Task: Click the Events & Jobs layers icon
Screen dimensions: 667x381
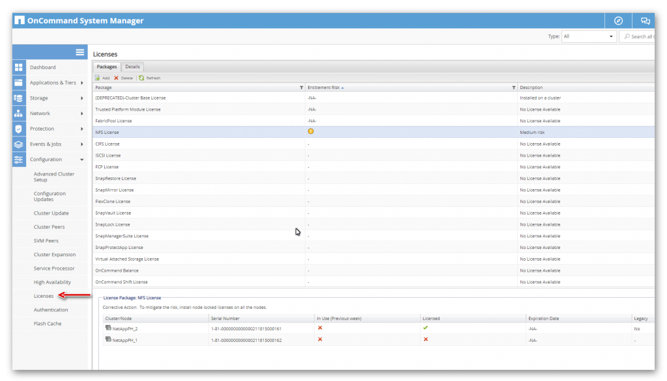Action: tap(18, 144)
